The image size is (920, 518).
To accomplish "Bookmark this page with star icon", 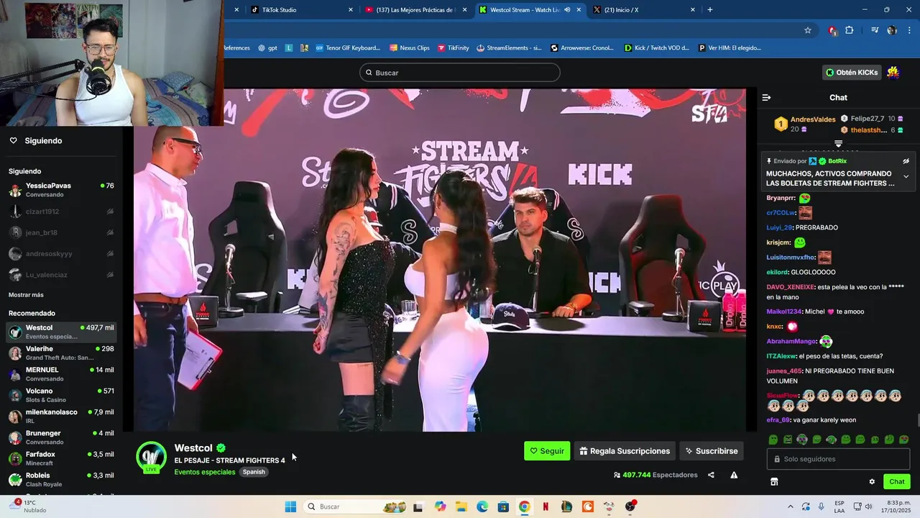I will pos(808,30).
